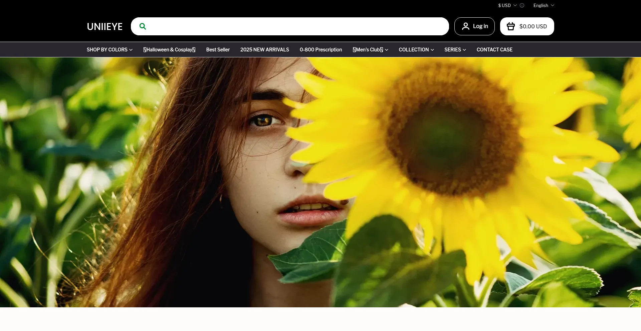
Task: Select the Best Seller menu item
Action: click(x=218, y=50)
